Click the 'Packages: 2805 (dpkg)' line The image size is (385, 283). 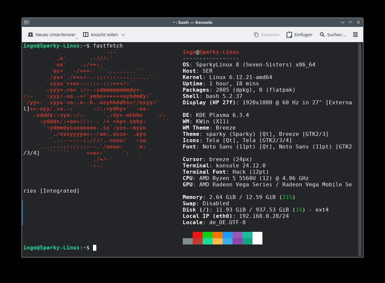(239, 90)
